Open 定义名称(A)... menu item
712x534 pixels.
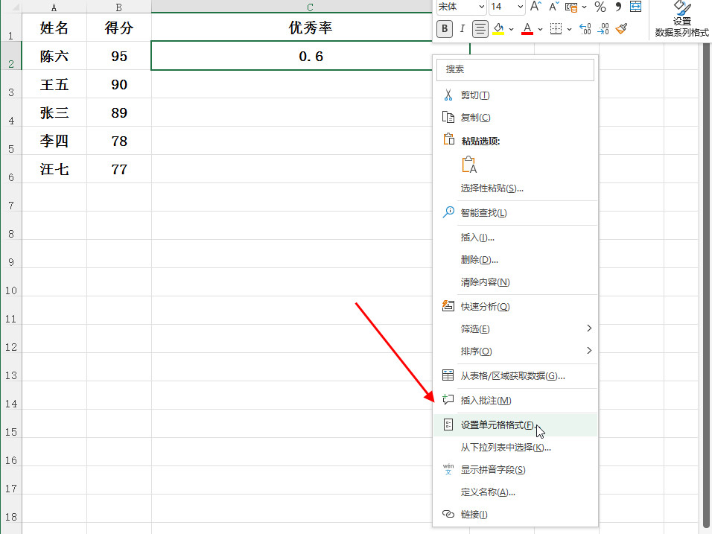pos(515,492)
